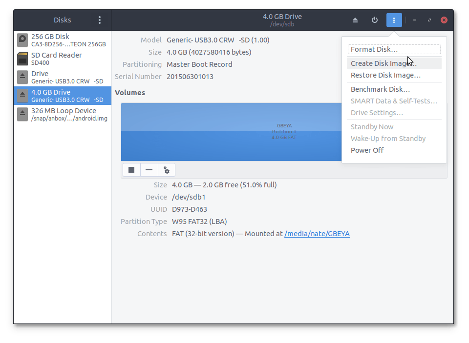Viewport: 469px width, 343px height.
Task: Delete Partition 1 using the minus button
Action: point(149,170)
